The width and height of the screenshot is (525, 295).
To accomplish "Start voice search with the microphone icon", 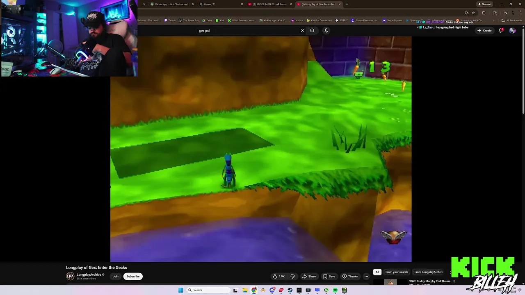I will (x=326, y=30).
